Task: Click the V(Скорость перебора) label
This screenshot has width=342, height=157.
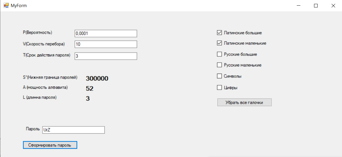Action: tap(44, 44)
